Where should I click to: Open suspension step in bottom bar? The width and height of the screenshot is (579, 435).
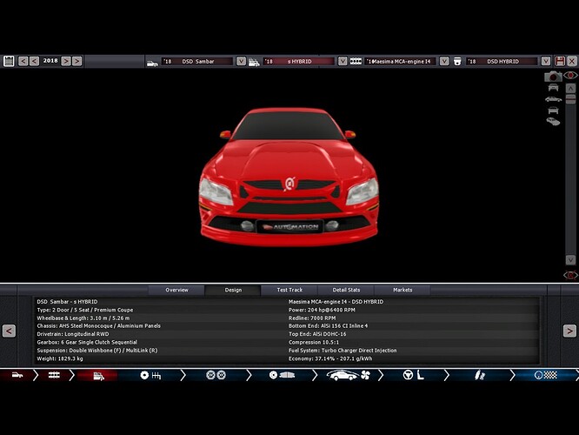point(480,375)
